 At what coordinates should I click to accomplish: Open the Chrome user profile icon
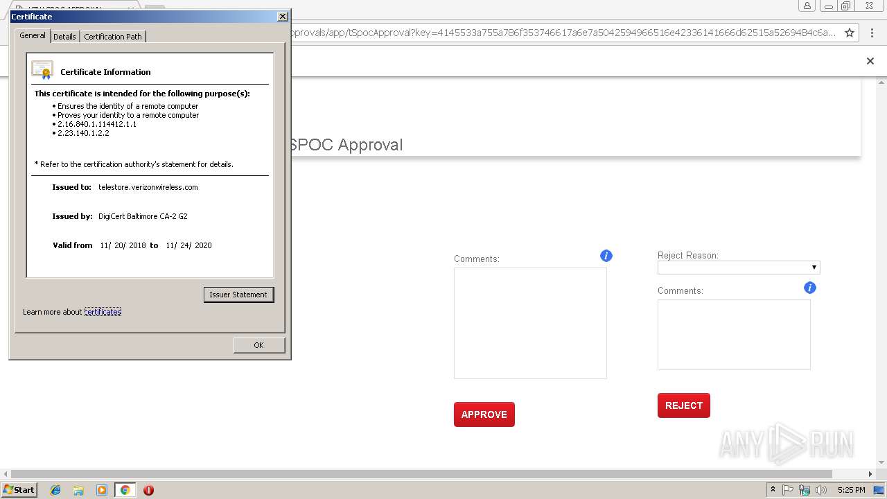pos(807,6)
